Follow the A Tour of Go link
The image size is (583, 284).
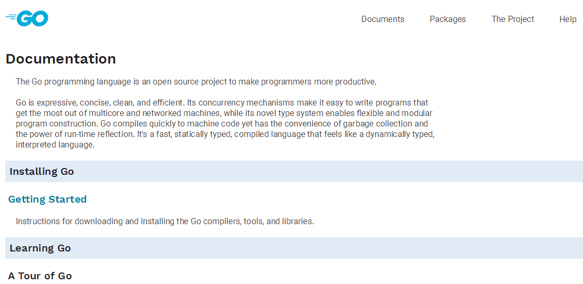pos(40,276)
